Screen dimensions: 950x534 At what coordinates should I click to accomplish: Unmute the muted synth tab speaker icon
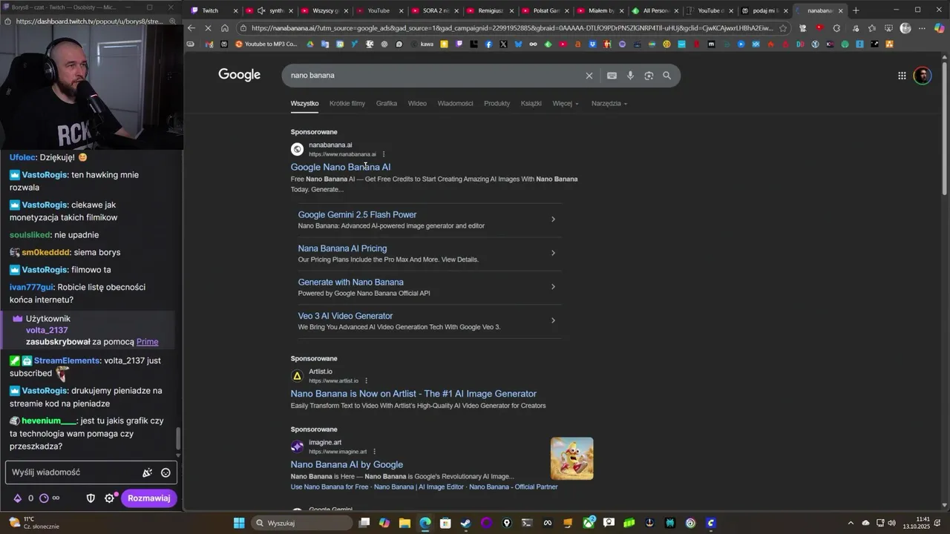click(261, 10)
